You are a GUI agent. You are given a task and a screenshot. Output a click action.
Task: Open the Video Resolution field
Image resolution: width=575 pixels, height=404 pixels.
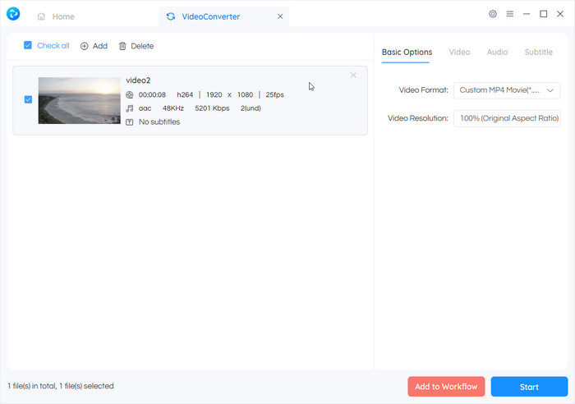coord(507,118)
